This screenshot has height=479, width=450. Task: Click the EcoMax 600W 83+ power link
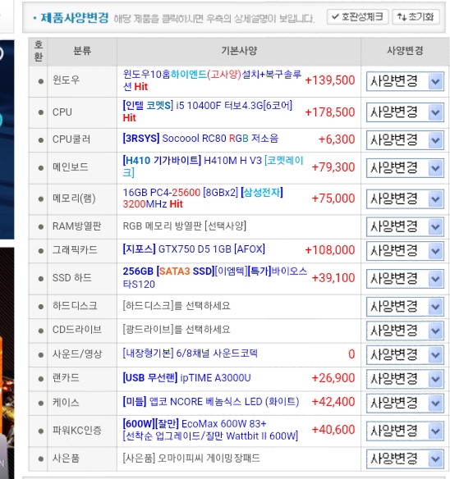(x=210, y=430)
